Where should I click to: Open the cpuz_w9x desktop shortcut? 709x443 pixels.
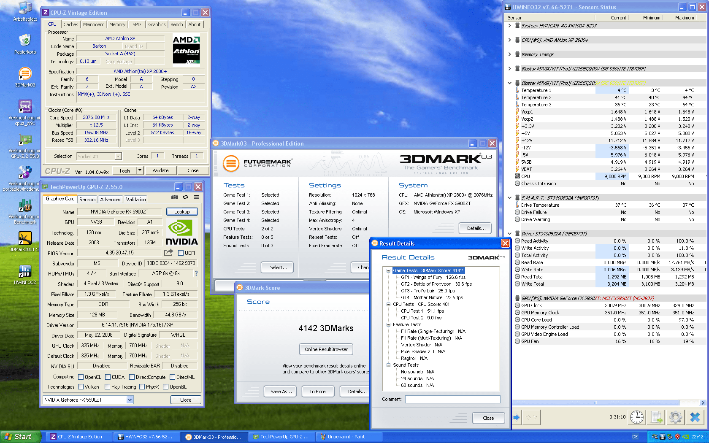pos(25,113)
